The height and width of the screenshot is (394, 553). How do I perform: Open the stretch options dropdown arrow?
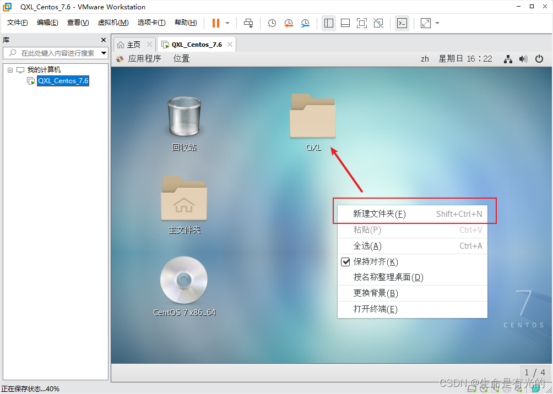coord(437,23)
